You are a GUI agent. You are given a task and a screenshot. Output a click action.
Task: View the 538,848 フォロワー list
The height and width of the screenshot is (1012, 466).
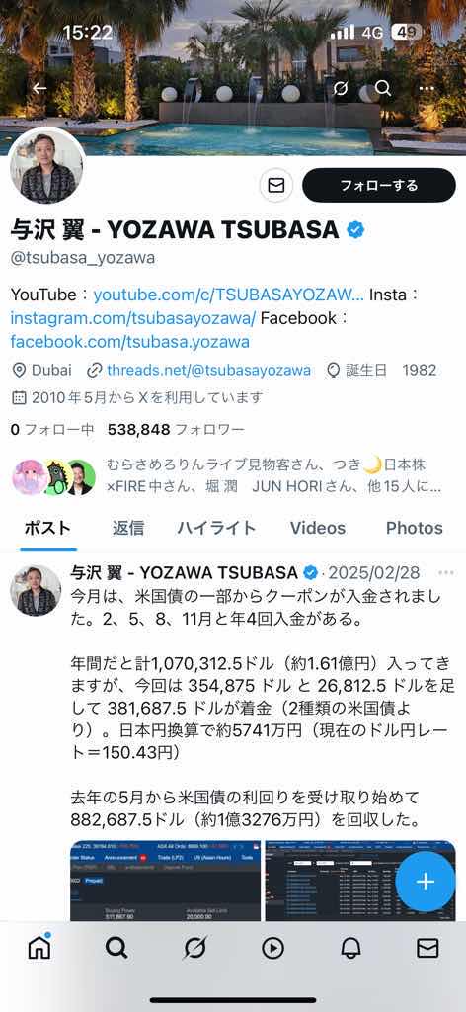click(176, 429)
